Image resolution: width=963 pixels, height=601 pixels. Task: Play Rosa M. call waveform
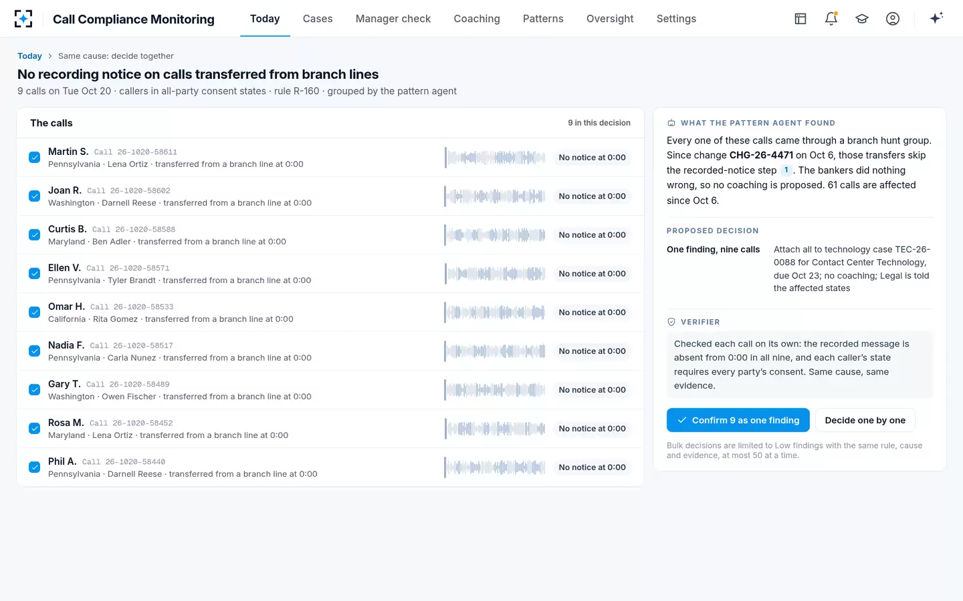tap(496, 429)
